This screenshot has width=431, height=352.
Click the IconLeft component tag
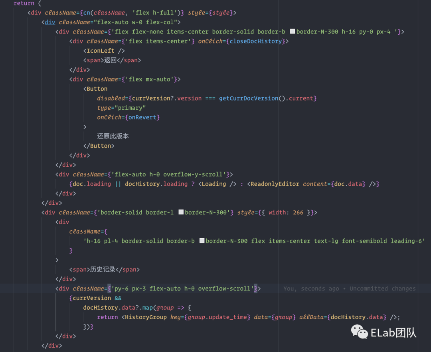[x=104, y=51]
